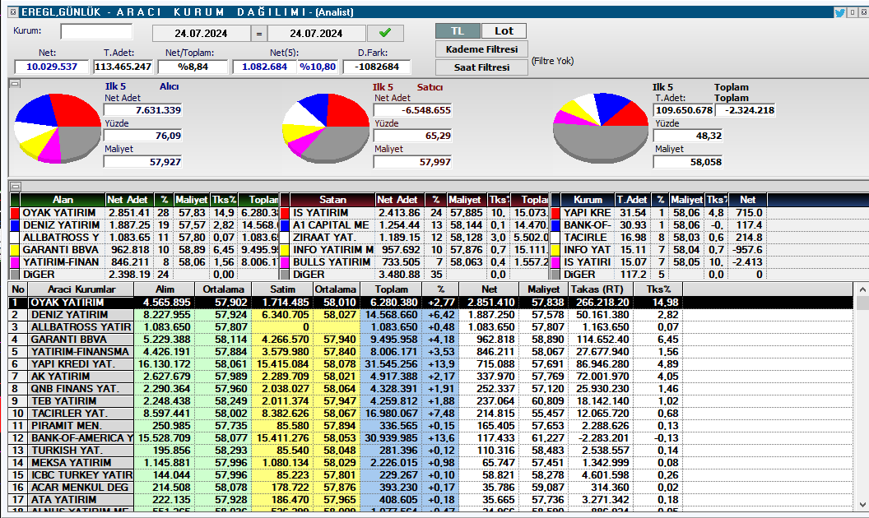Focus the Kurum input field

(96, 31)
